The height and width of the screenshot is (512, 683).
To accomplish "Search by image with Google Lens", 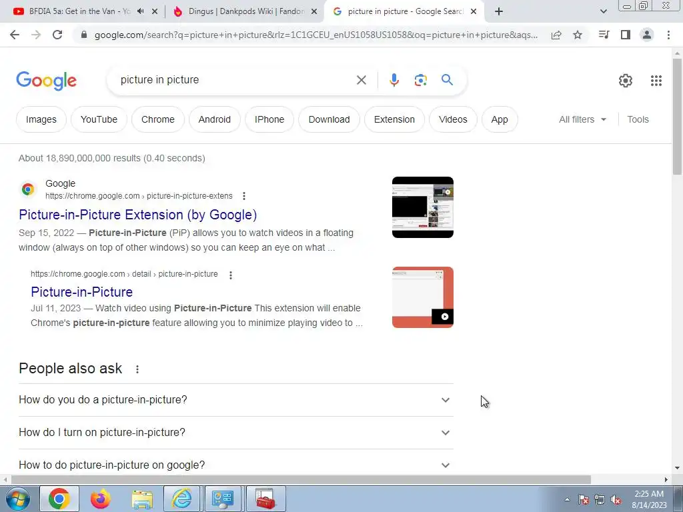I will point(420,80).
